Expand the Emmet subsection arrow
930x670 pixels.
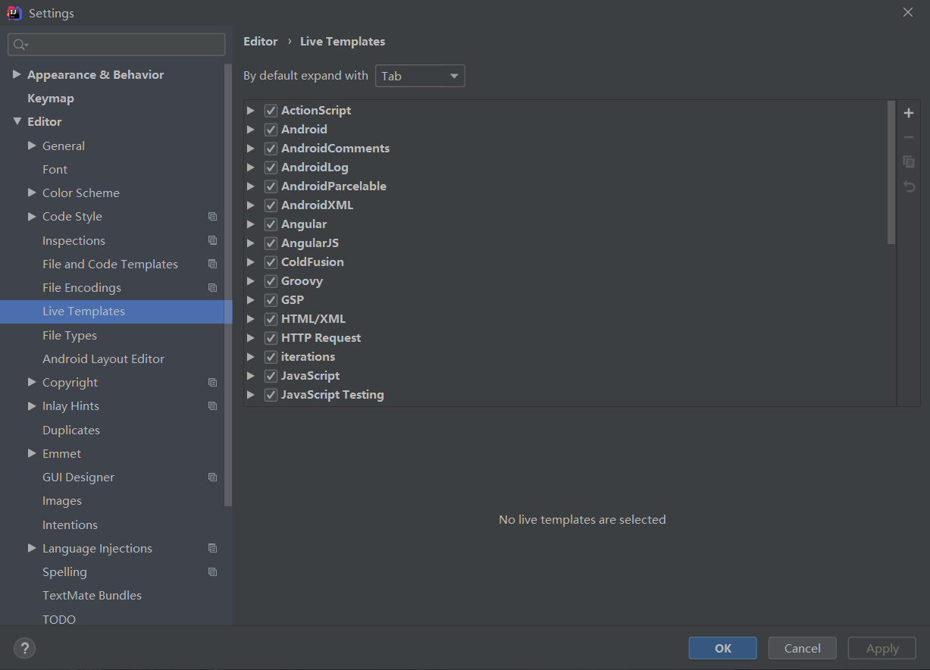click(32, 453)
